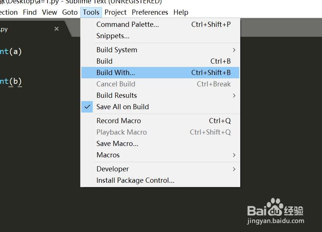The width and height of the screenshot is (322, 232).
Task: Choose Snippets from Tools menu
Action: point(113,36)
